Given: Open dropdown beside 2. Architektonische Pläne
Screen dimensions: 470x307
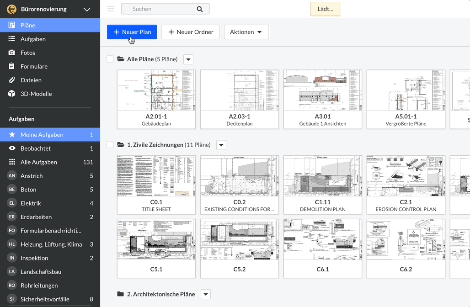Looking at the screenshot, I should pyautogui.click(x=206, y=294).
